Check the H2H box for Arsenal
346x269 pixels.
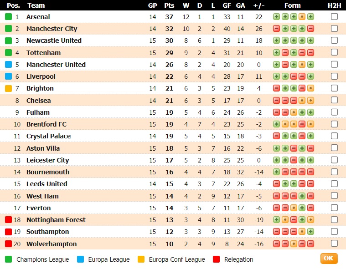coord(334,17)
